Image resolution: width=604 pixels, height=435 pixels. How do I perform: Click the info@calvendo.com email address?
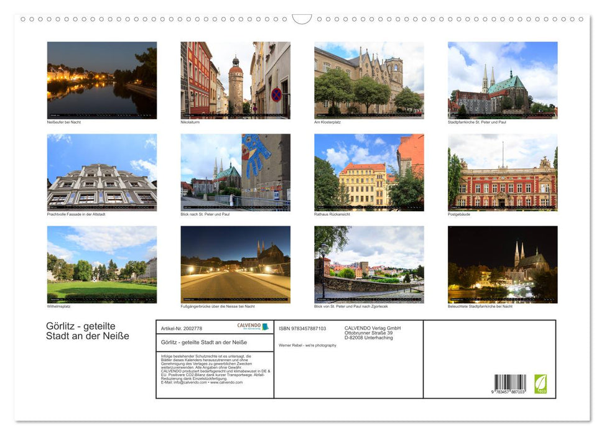click(x=190, y=382)
